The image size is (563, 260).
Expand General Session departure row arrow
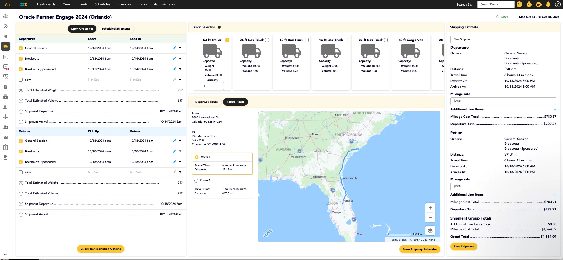pos(180,48)
